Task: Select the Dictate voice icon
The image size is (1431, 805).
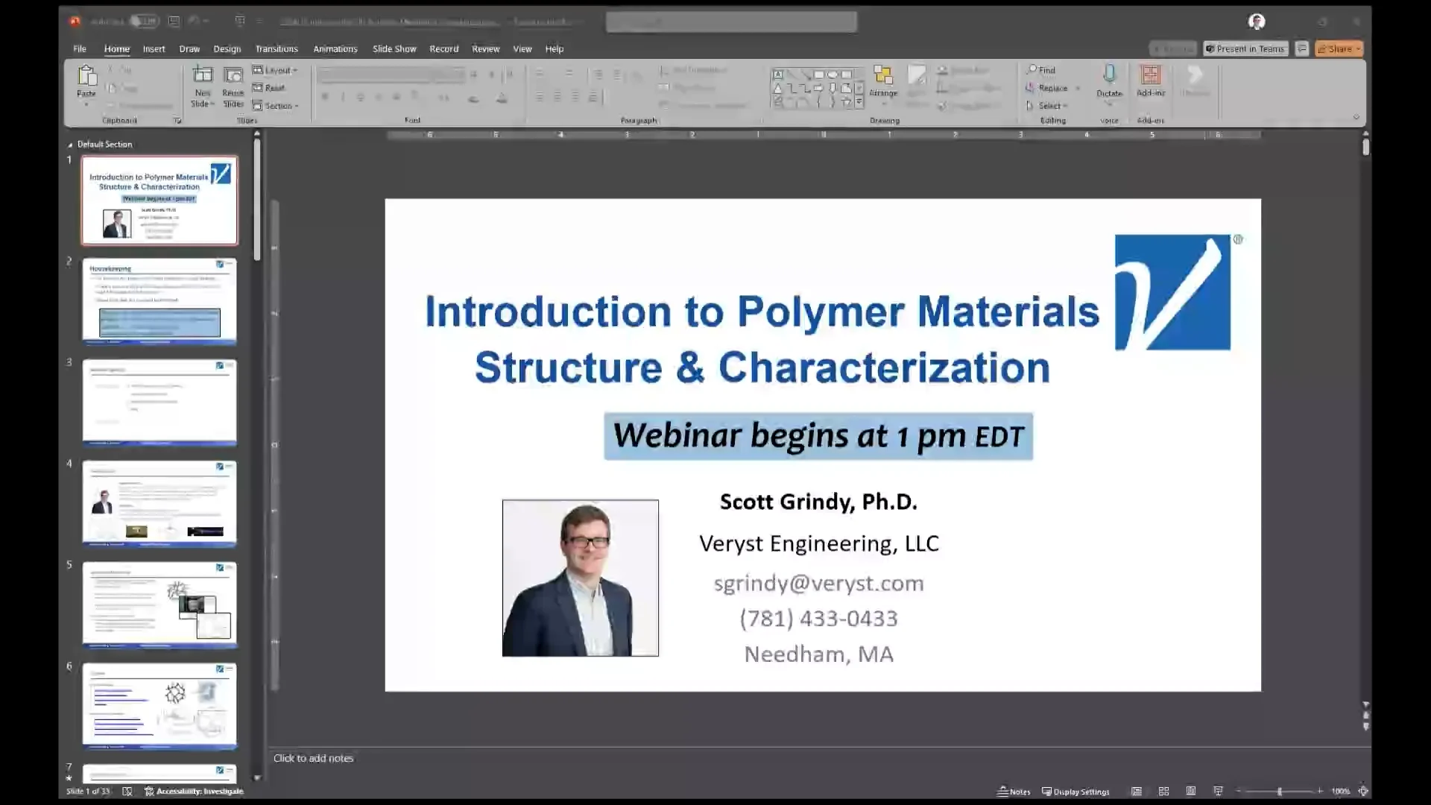Action: (1109, 83)
